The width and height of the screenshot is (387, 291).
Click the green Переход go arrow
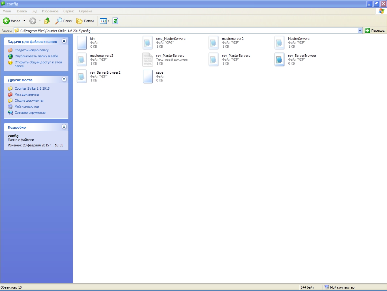click(367, 30)
